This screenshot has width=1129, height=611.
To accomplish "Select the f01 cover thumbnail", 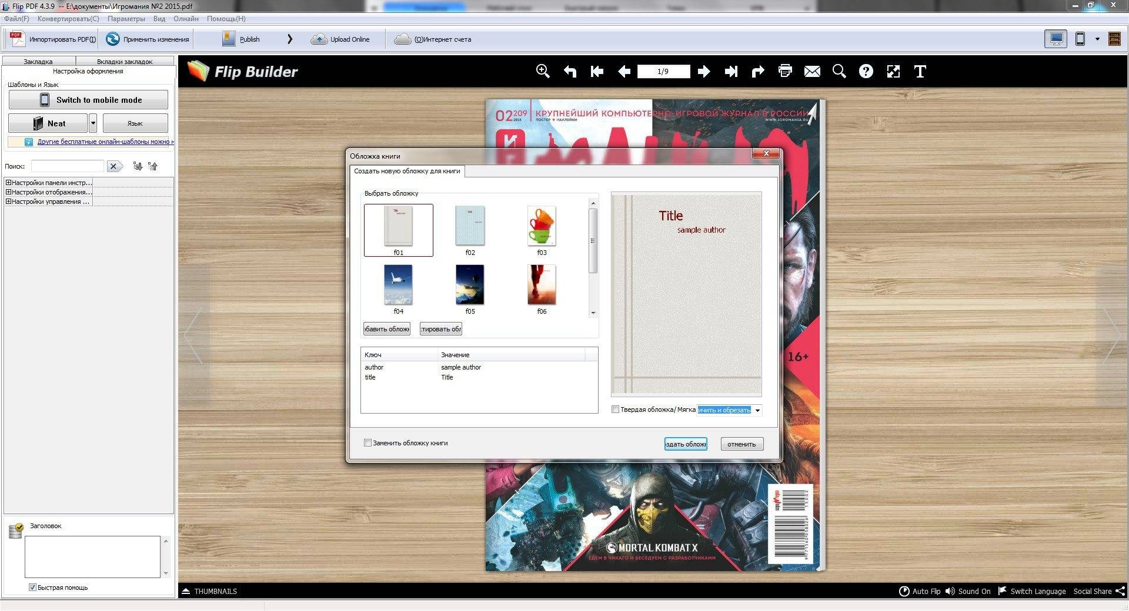I will pos(399,230).
